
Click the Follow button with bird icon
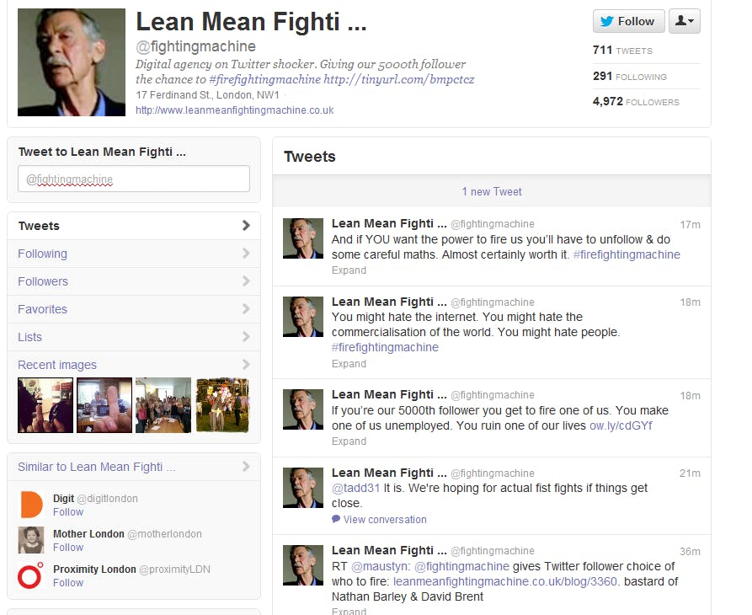coord(628,21)
